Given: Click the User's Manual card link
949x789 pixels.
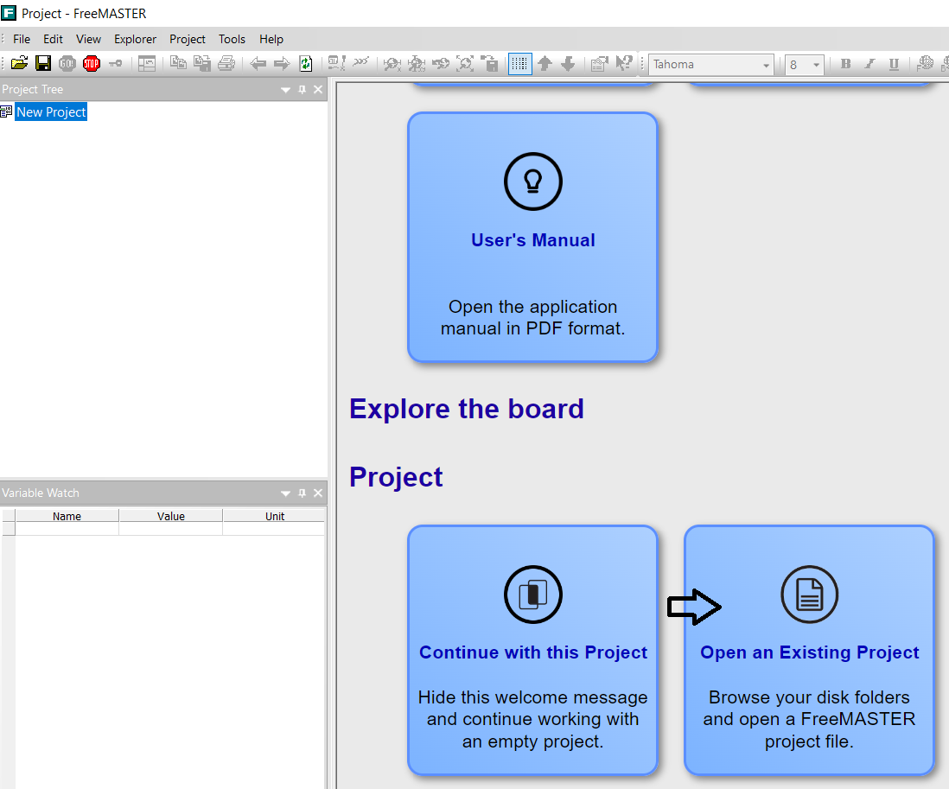Looking at the screenshot, I should click(533, 240).
